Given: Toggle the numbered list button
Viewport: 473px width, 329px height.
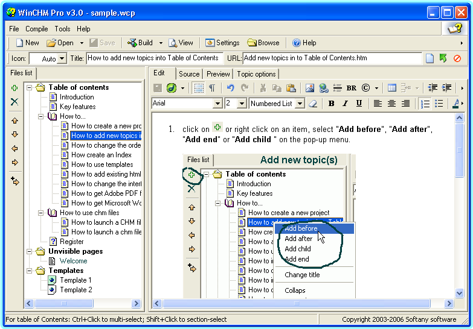Looking at the screenshot, I should (425, 104).
